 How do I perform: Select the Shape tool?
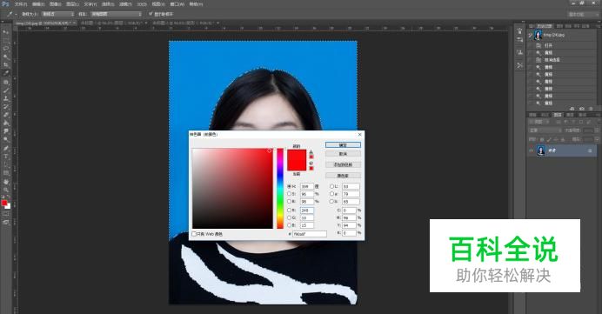[6, 173]
